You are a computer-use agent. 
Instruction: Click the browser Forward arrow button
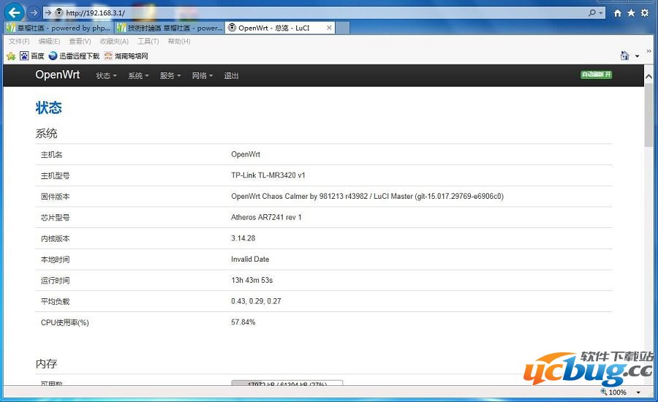[34, 12]
